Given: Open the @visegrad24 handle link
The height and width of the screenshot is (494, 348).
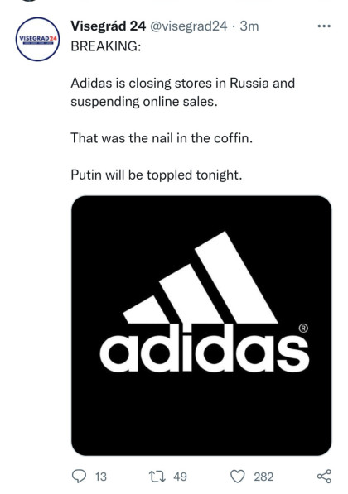Looking at the screenshot, I should [x=188, y=26].
